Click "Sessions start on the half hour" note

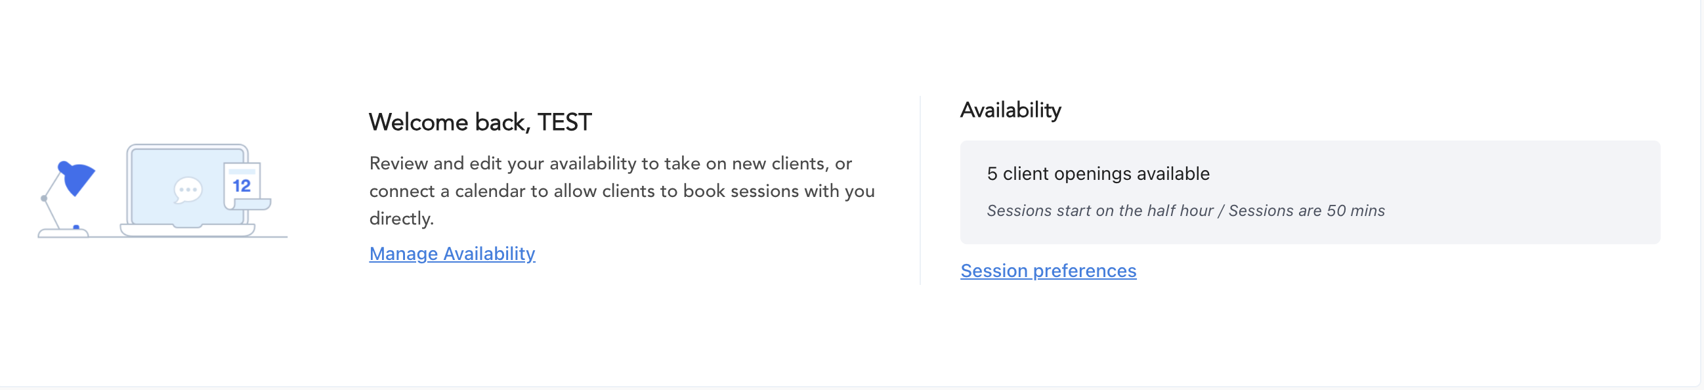pos(1099,211)
